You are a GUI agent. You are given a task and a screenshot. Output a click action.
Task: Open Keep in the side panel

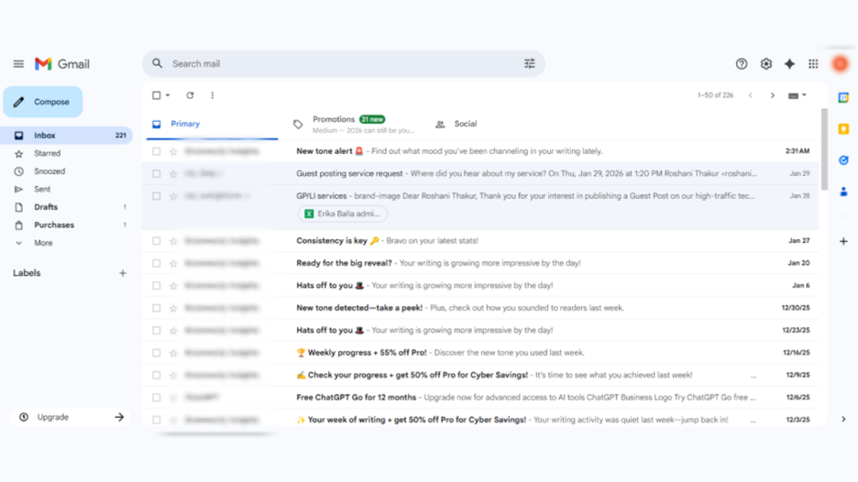(x=843, y=129)
